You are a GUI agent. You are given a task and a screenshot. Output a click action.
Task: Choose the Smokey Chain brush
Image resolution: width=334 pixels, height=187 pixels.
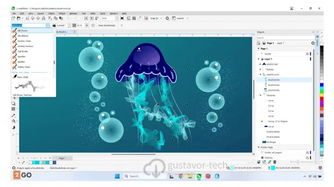(32, 41)
